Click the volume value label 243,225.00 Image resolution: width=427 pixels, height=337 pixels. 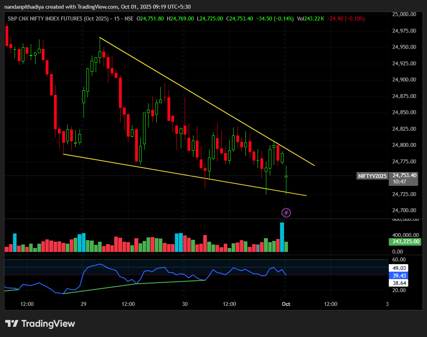click(x=405, y=241)
